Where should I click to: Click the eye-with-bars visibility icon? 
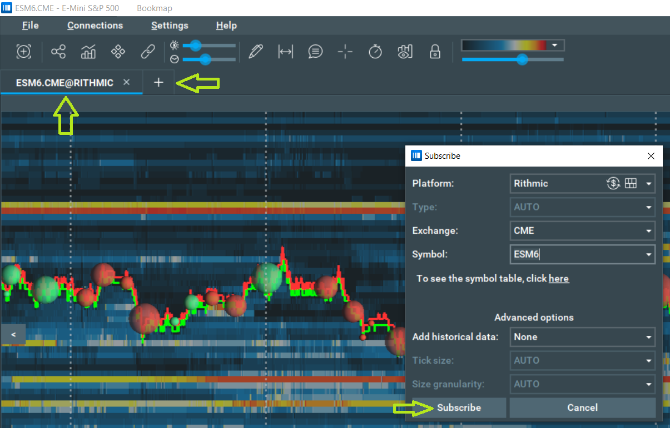pyautogui.click(x=405, y=52)
